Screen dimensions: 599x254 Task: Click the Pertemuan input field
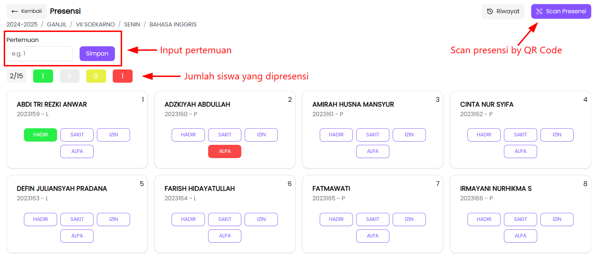tap(39, 53)
